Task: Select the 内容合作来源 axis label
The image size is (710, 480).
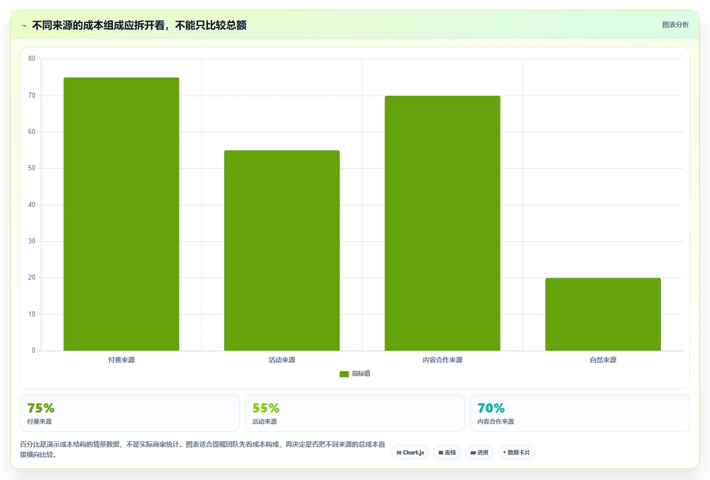Action: pos(442,360)
